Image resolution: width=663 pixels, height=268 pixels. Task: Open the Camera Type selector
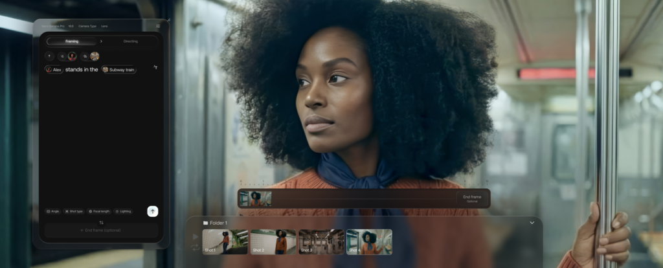click(x=87, y=26)
